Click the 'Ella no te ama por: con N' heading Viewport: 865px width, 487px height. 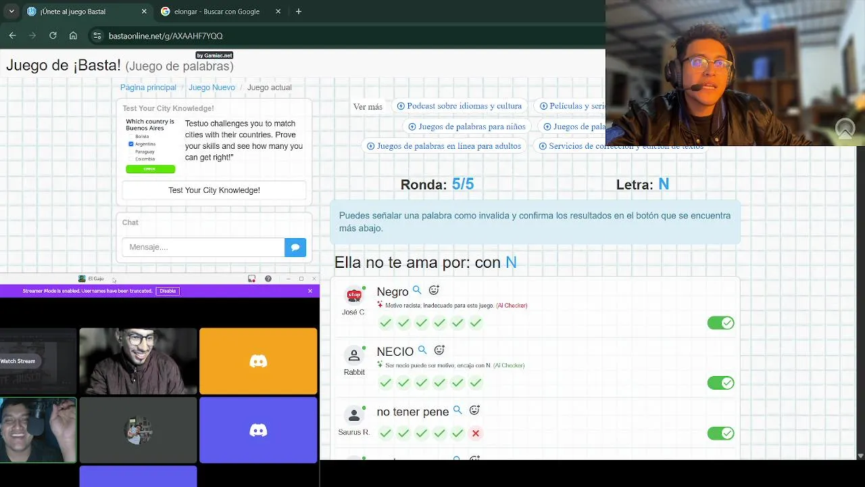(426, 262)
